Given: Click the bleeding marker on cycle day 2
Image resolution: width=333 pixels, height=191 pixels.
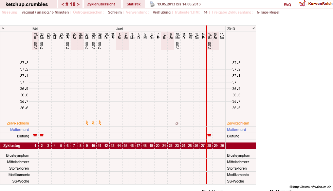Looking at the screenshot, I should pos(42,135).
